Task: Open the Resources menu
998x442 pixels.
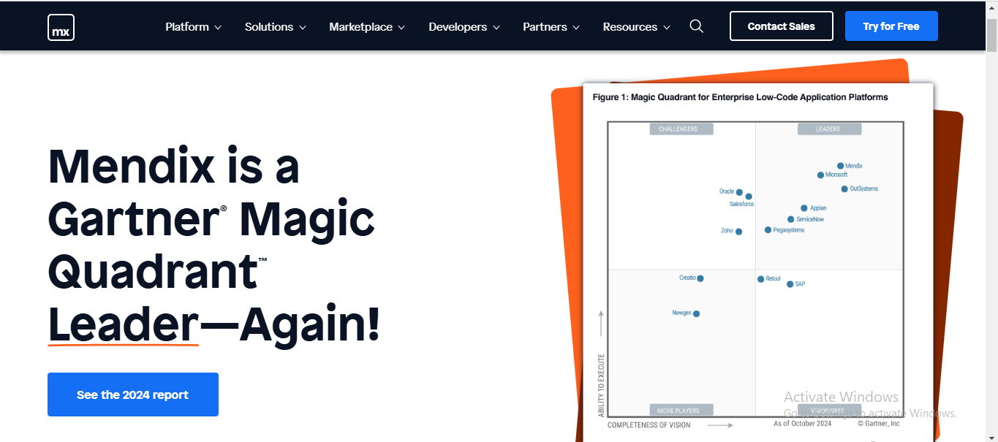Action: tap(637, 27)
